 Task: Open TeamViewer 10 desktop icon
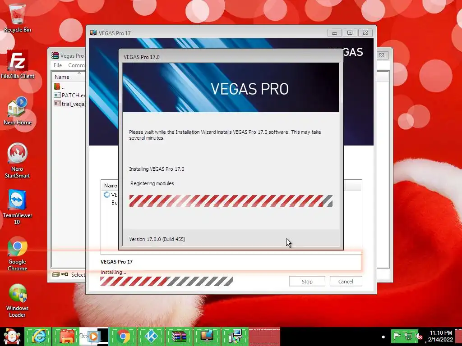point(17,207)
